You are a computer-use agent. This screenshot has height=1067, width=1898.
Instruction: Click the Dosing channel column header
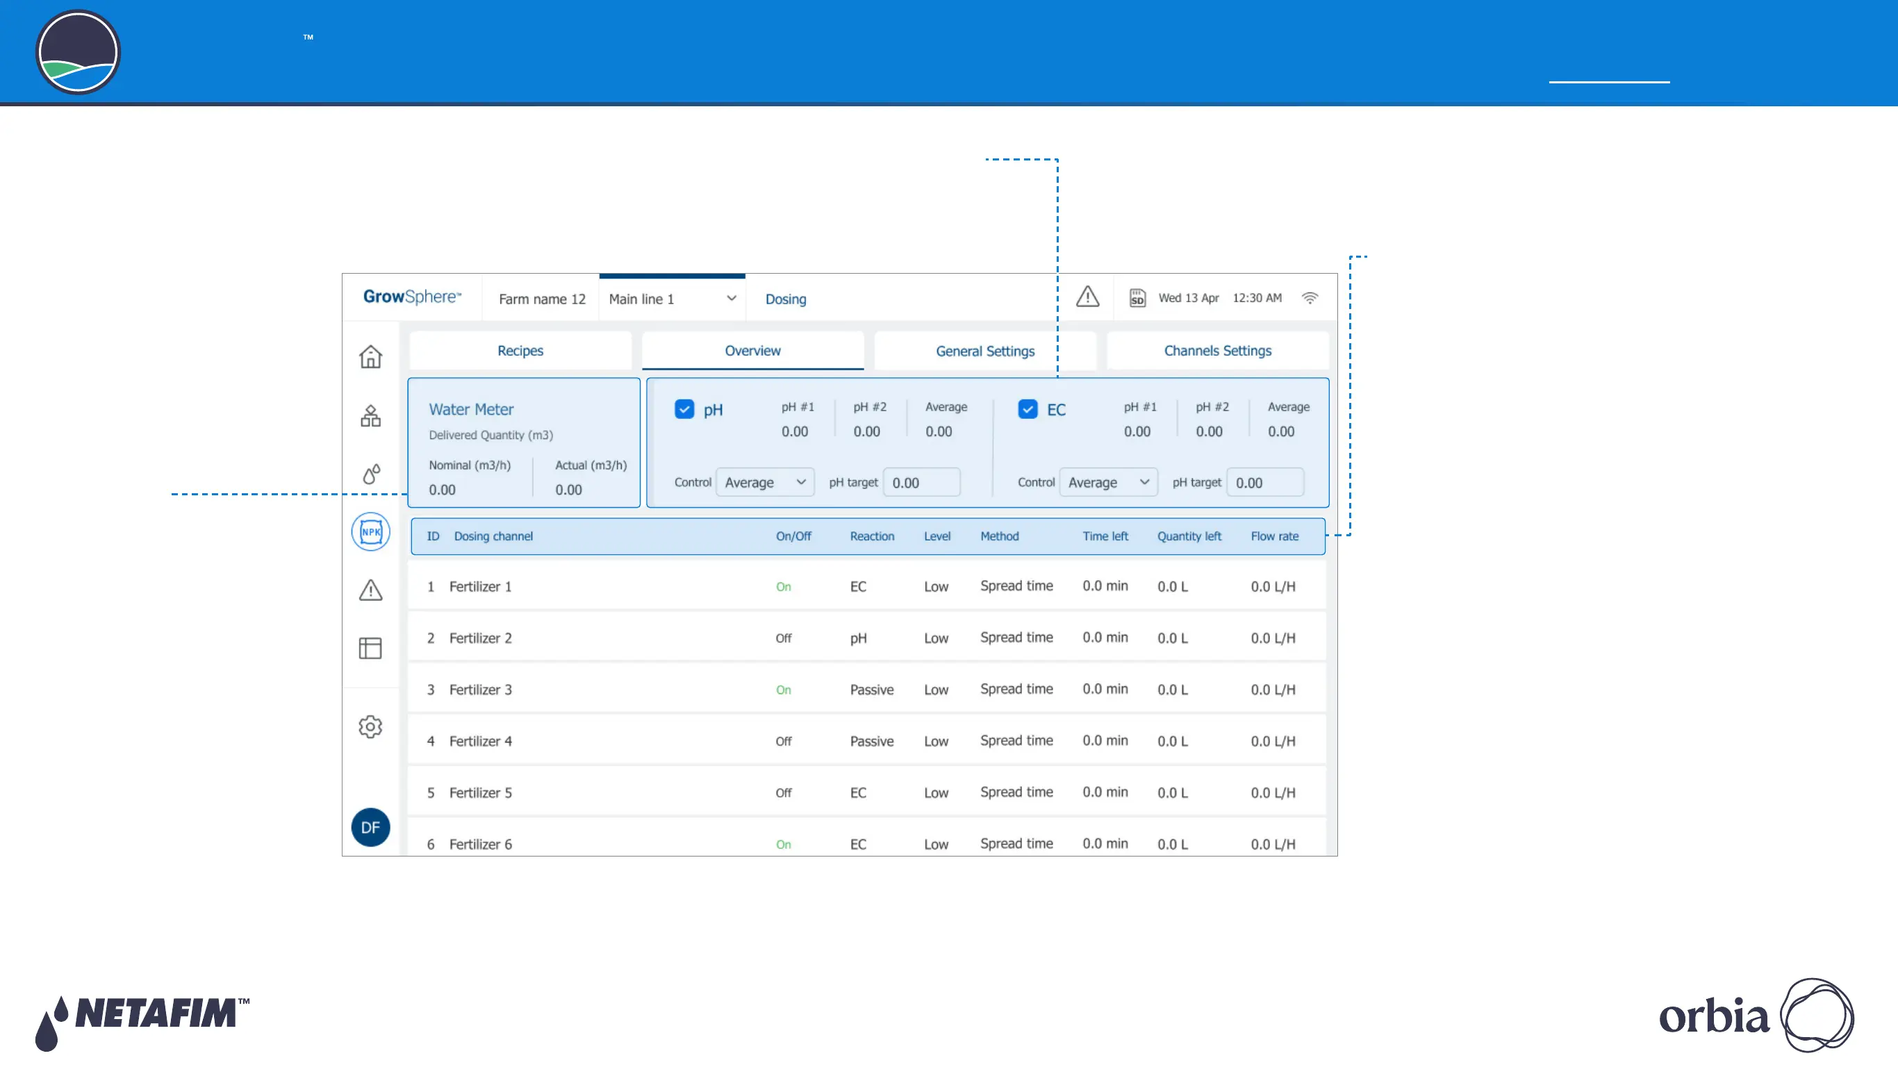pos(493,536)
